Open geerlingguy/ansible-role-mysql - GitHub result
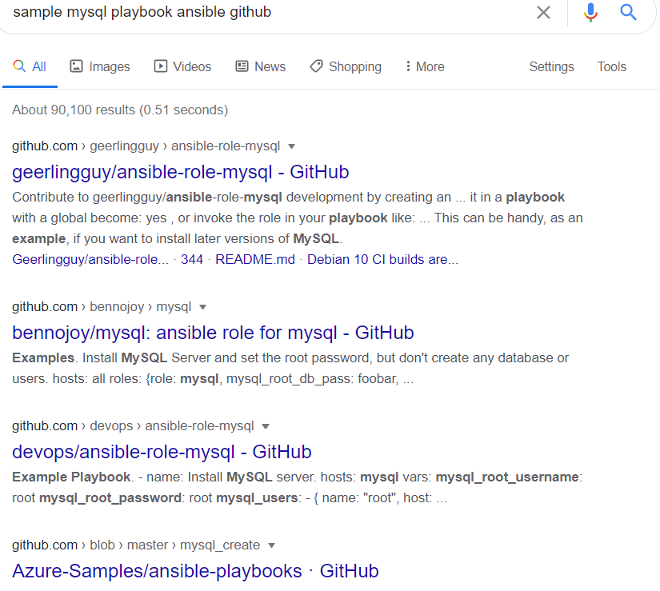This screenshot has height=591, width=660. click(181, 172)
